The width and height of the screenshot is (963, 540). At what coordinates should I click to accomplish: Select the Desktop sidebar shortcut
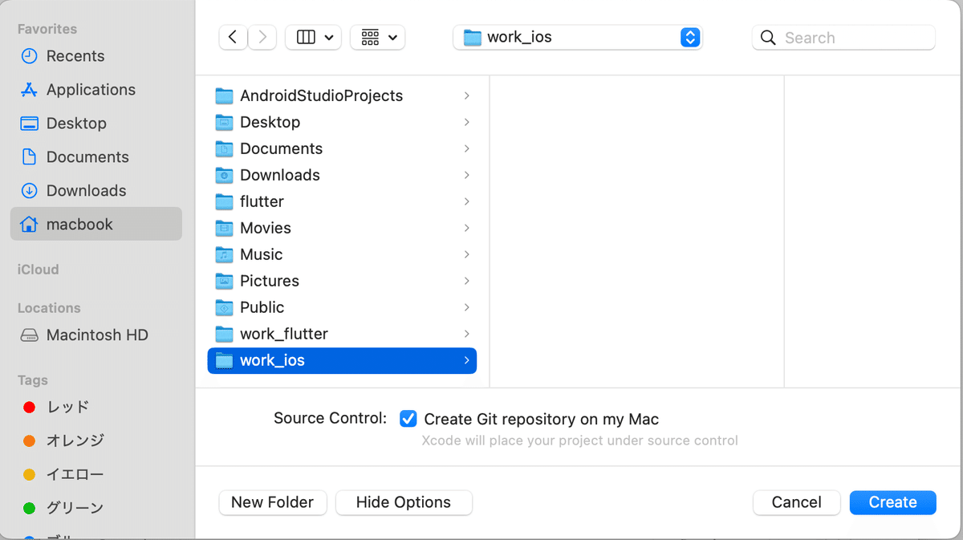point(75,123)
